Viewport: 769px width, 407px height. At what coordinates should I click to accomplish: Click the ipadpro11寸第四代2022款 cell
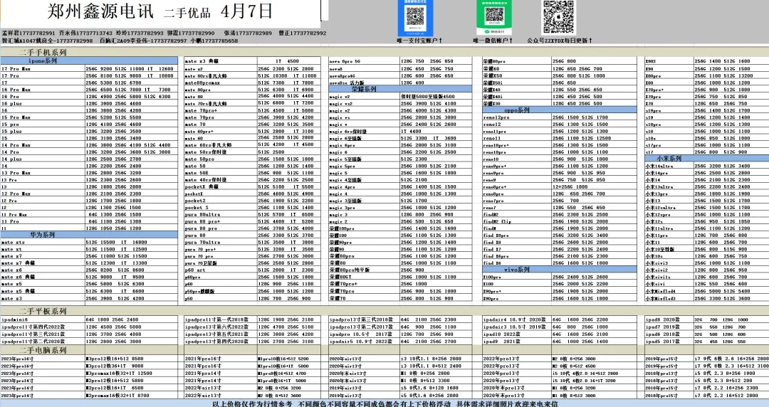(x=43, y=327)
